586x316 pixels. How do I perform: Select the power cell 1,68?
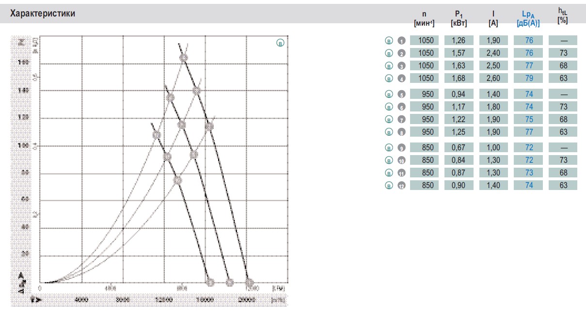coord(459,79)
